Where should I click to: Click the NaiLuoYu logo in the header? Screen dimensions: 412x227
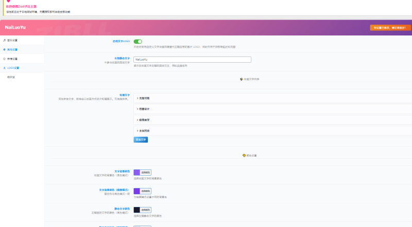(15, 27)
